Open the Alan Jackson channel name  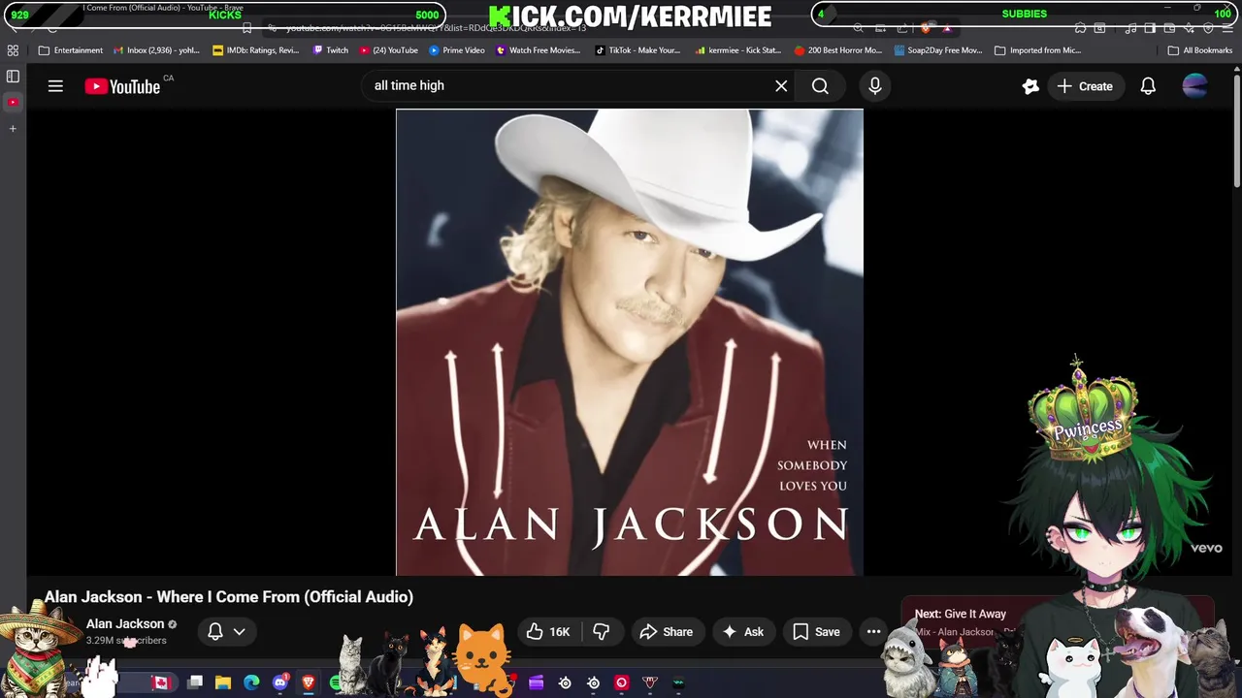[125, 623]
